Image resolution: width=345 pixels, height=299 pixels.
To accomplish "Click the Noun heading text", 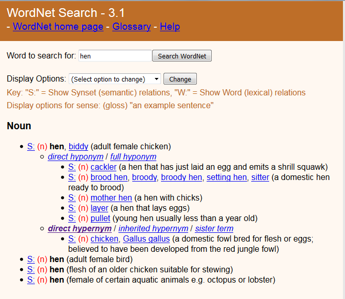I will (x=19, y=126).
